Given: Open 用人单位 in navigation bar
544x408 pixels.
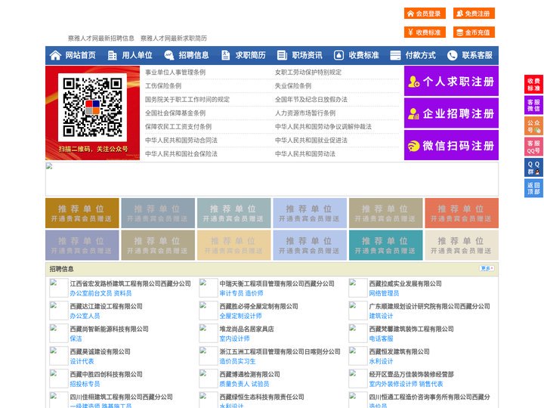Looking at the screenshot, I should point(137,55).
